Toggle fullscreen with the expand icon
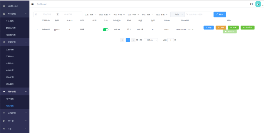The height and width of the screenshot is (133, 264). (251, 4)
